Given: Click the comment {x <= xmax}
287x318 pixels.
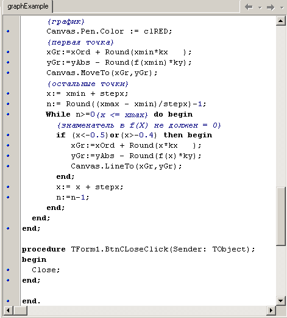Looking at the screenshot, I should pyautogui.click(x=122, y=115).
